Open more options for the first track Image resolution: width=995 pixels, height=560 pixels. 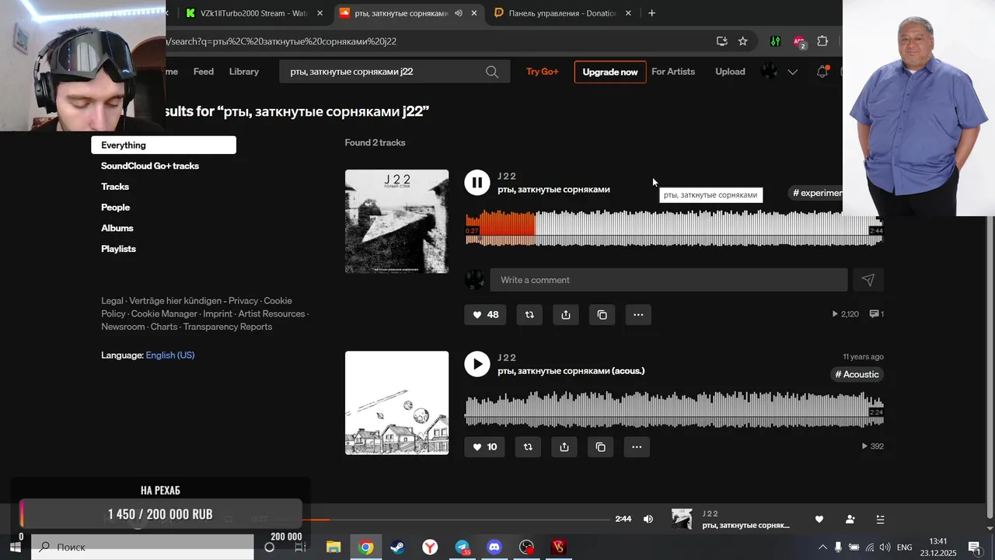point(638,315)
